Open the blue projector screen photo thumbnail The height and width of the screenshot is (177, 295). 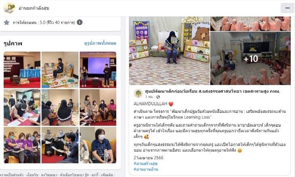(x=98, y=70)
